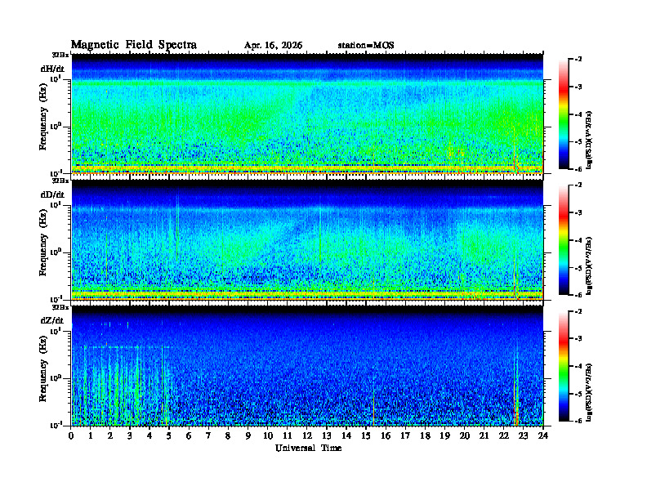Viewport: 647px width, 500px height.
Task: Click hour 9 on the time axis
Action: 248,436
